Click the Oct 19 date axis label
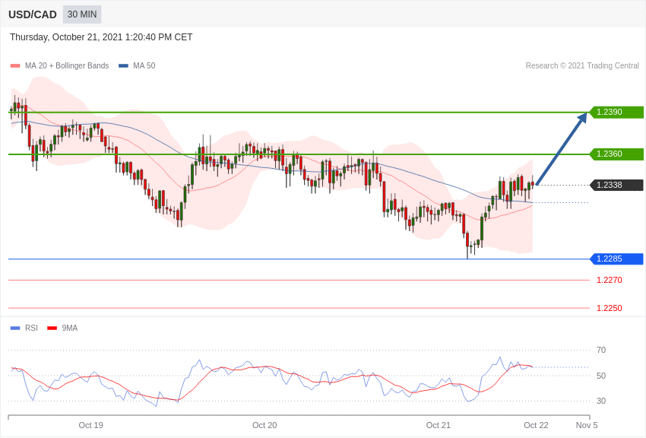The height and width of the screenshot is (438, 646). coord(90,425)
